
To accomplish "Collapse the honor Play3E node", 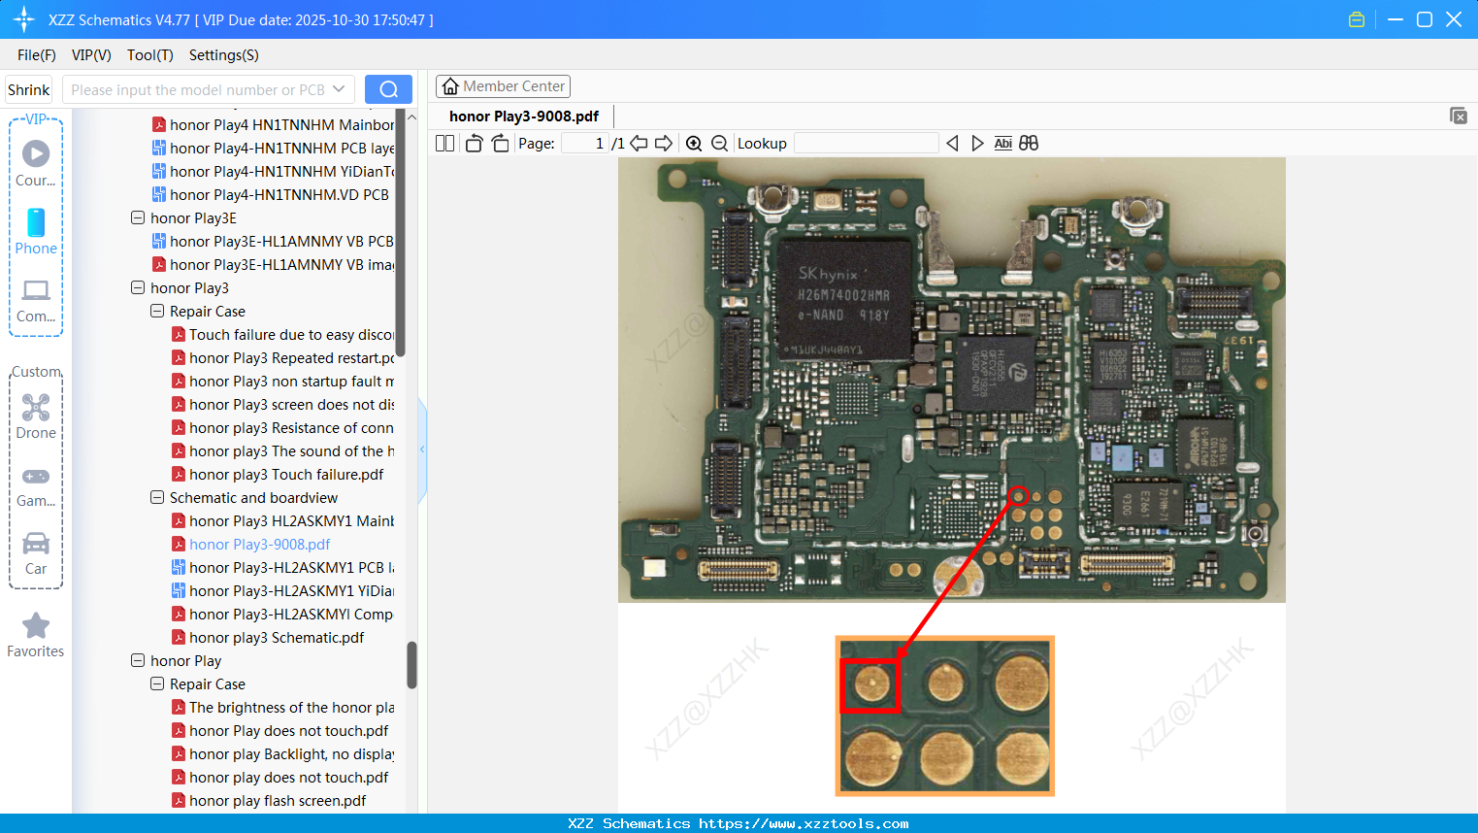I will click(x=138, y=218).
